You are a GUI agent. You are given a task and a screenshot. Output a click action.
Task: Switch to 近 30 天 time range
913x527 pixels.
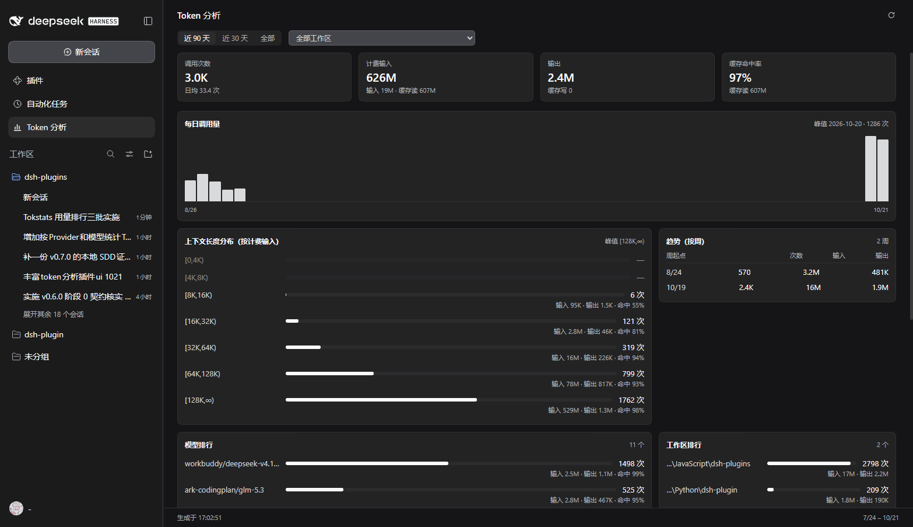[x=235, y=38]
